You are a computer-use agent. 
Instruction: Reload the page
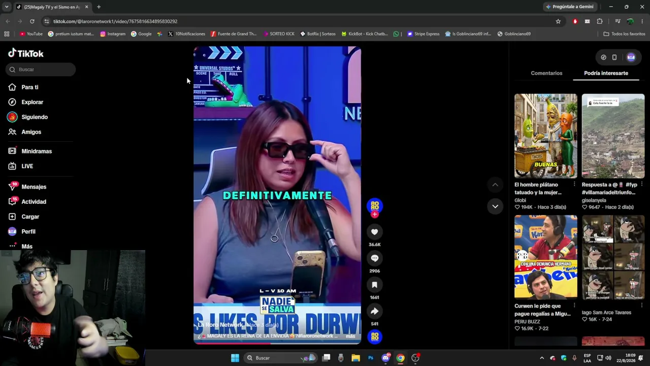coord(32,21)
